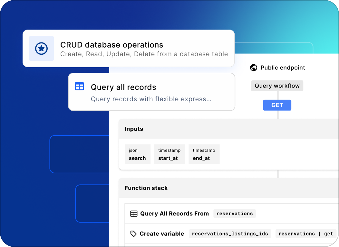Select the timestamp start_at input chip

(169, 154)
